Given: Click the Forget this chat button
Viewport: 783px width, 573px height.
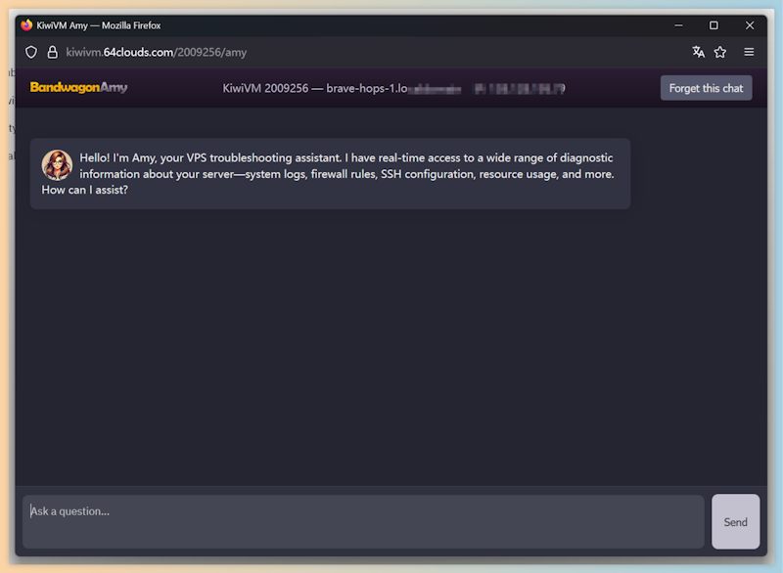Looking at the screenshot, I should coord(706,88).
